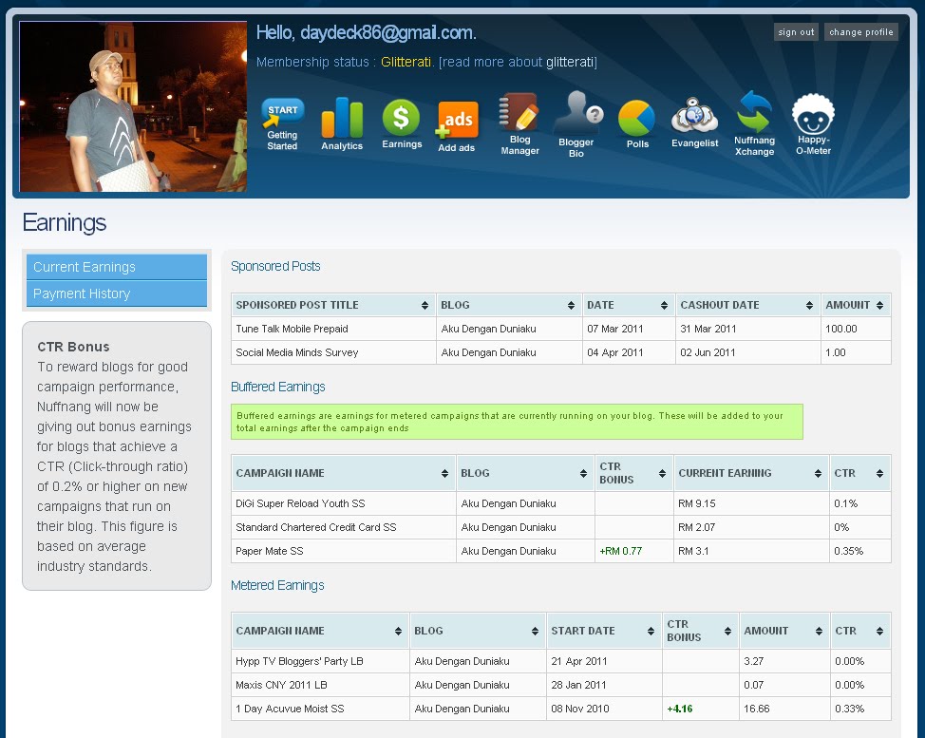Open the Nuffnang Xchange arrows icon
Screen dimensions: 925x738
pos(754,123)
